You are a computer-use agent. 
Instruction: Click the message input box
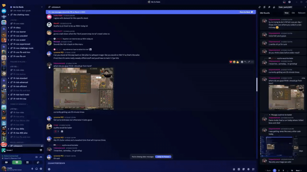151,163
